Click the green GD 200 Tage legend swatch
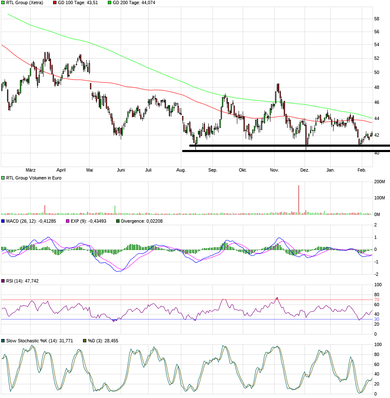The height and width of the screenshot is (398, 390). point(110,2)
